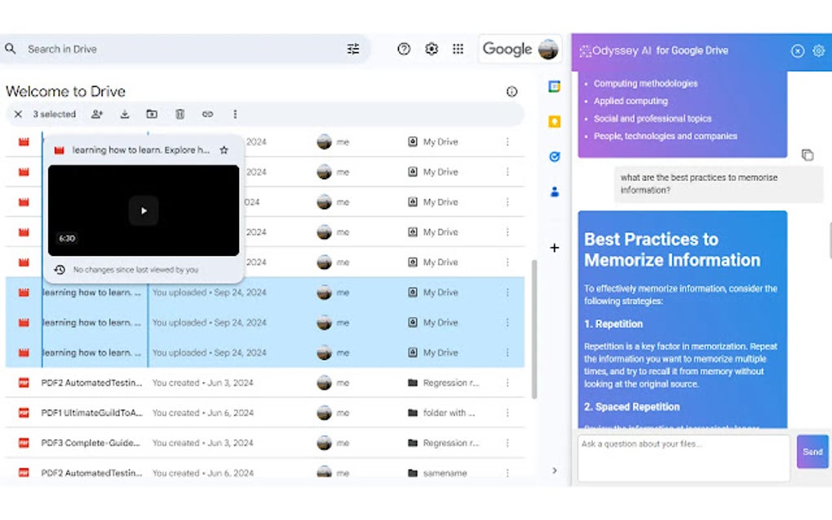Open advanced search filter options
The image size is (832, 520).
(353, 49)
